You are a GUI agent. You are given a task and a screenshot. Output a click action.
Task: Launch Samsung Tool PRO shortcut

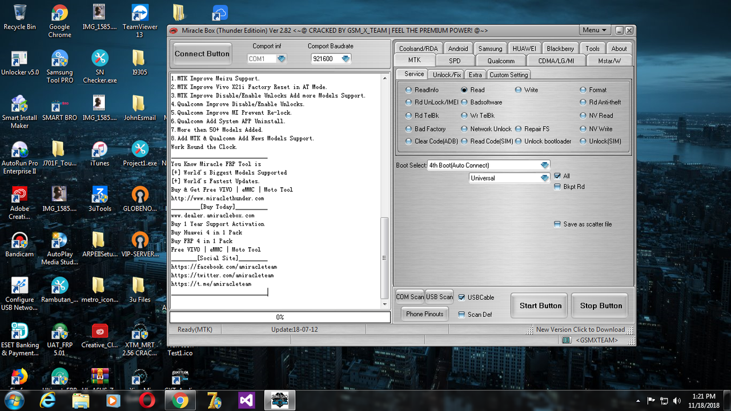[x=59, y=67]
